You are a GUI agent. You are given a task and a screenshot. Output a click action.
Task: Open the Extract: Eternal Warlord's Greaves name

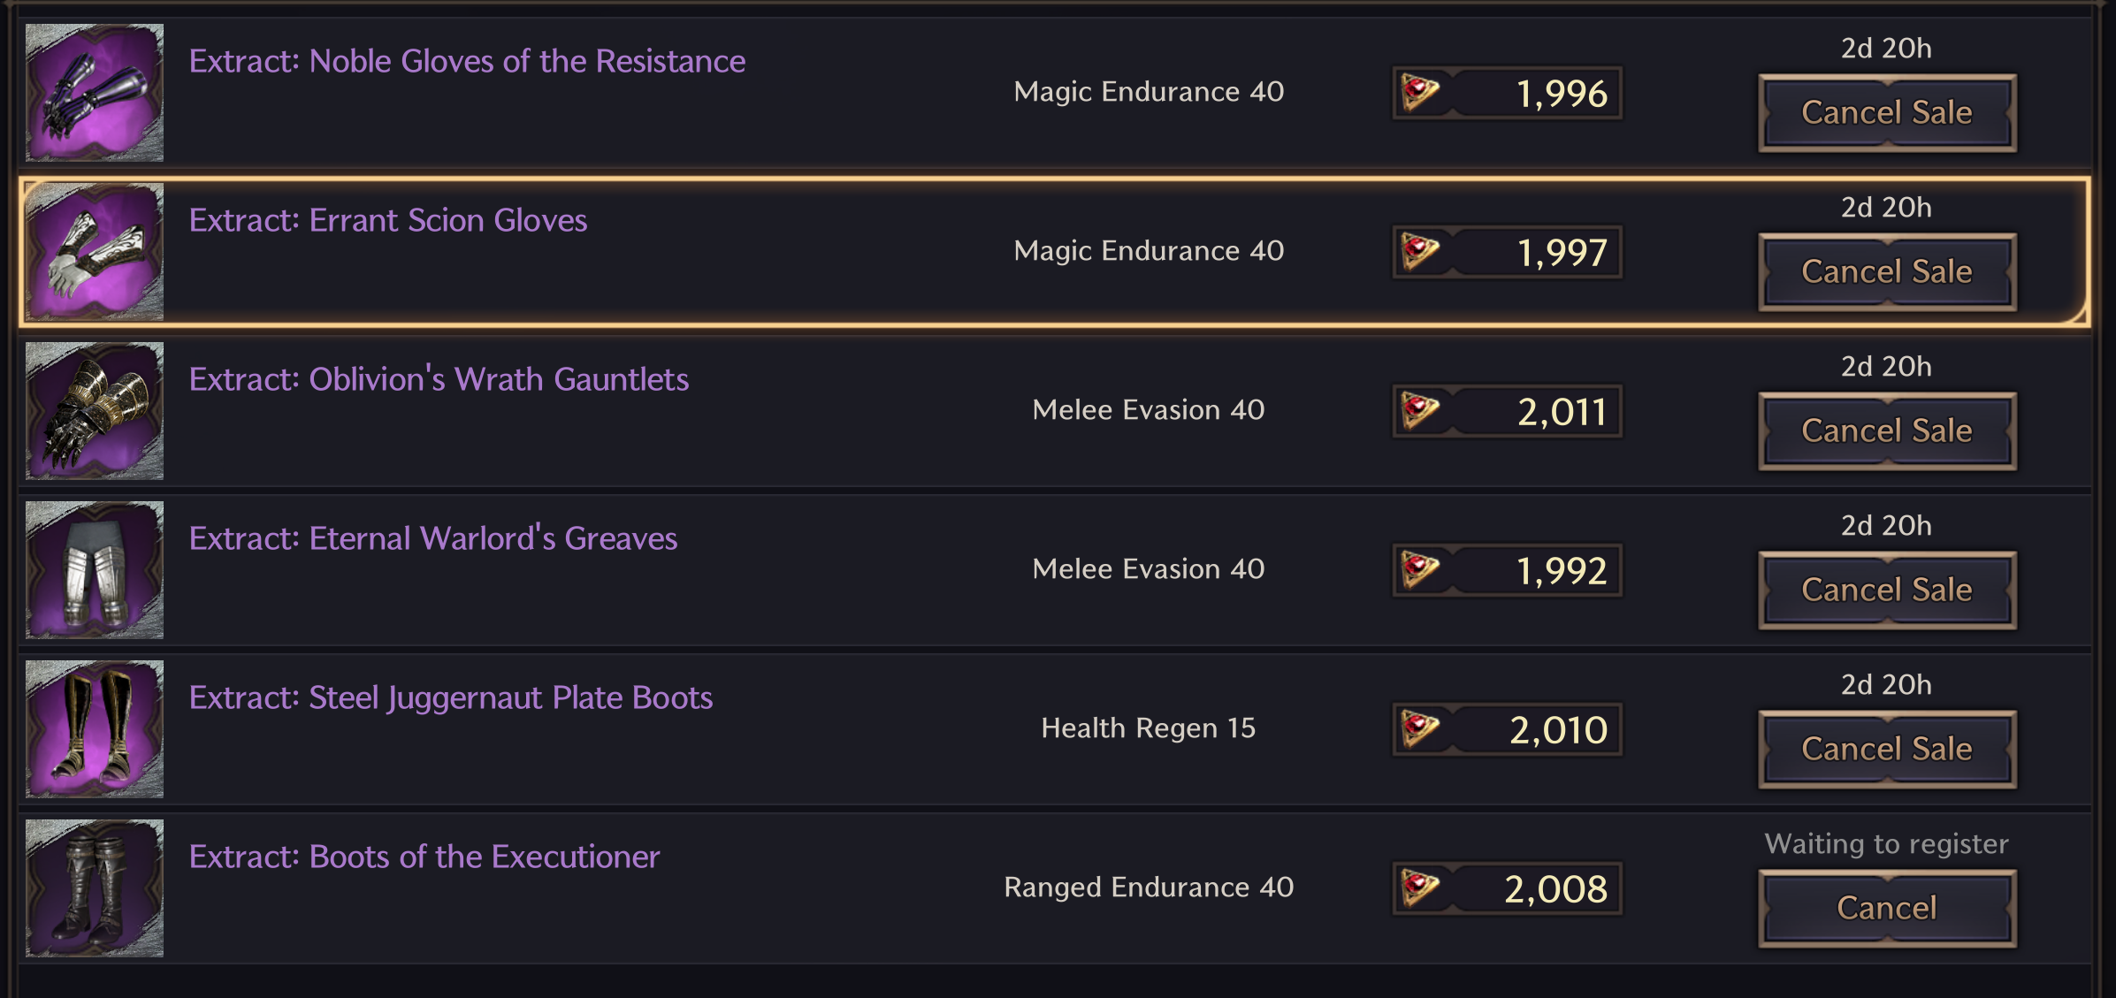pyautogui.click(x=433, y=538)
